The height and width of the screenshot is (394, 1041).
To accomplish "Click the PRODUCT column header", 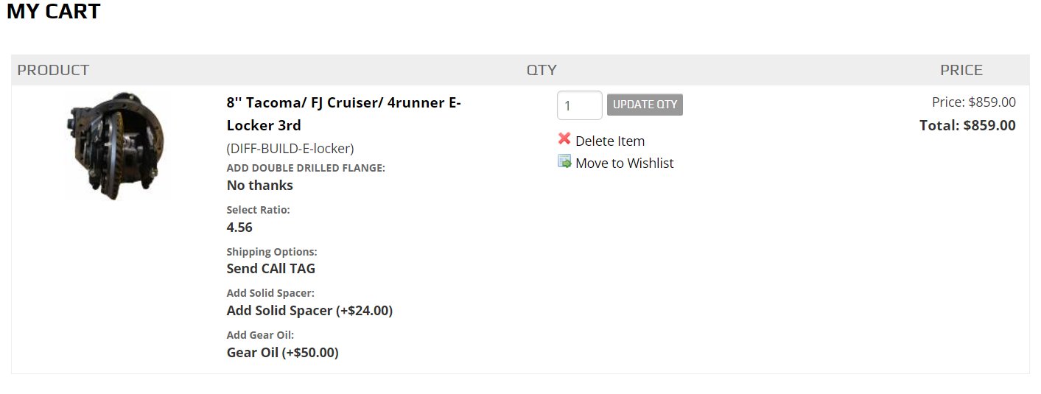I will tap(53, 70).
